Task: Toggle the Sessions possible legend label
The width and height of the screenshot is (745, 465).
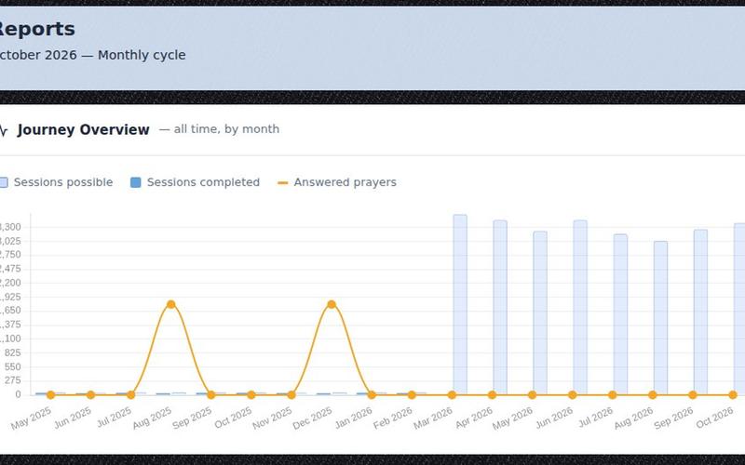Action: tap(63, 182)
